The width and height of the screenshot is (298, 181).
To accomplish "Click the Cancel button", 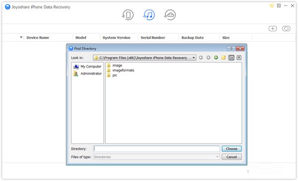I will click(x=231, y=157).
